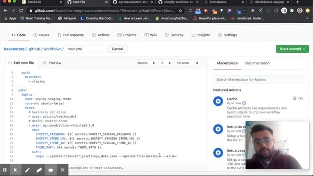Open the JavaScript: Under... bookmark
313x176 pixels.
[x=247, y=19]
